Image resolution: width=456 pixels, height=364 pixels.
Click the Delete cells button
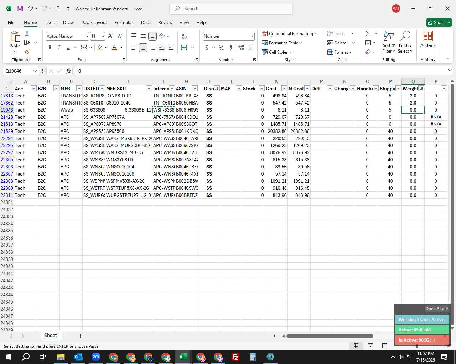(337, 43)
